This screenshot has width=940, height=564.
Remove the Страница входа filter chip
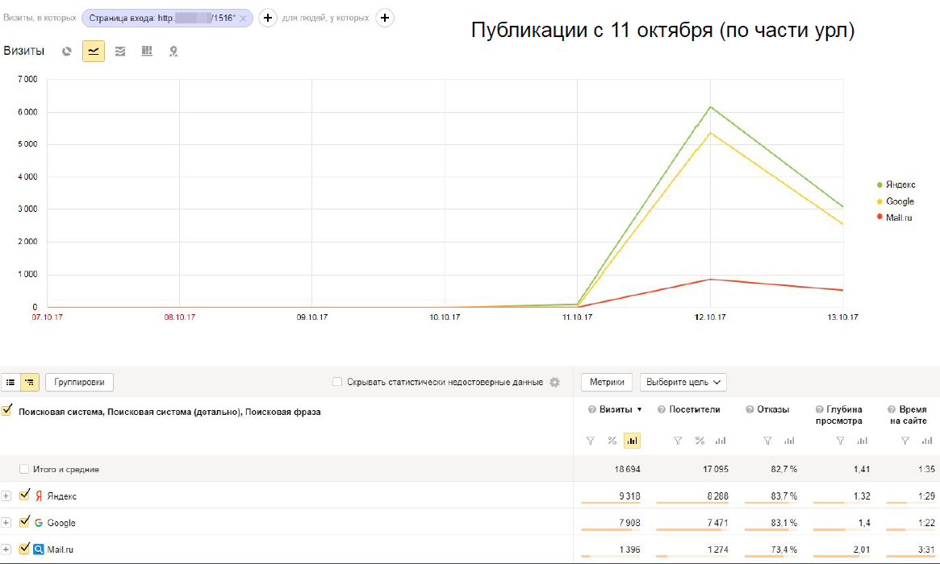coord(243,18)
